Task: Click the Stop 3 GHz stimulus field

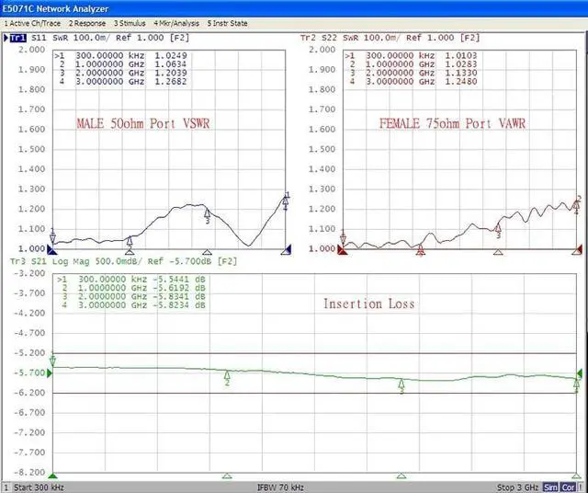Action: (x=518, y=486)
